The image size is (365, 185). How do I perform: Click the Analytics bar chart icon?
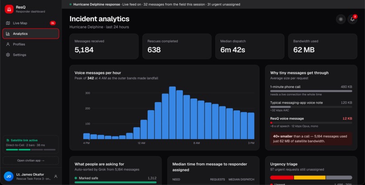[8, 33]
